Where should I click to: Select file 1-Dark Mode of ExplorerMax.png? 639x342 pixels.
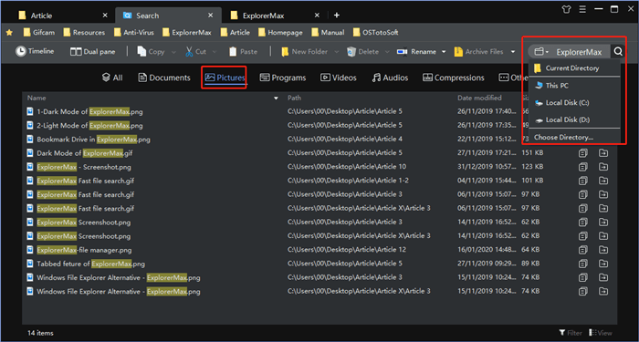(89, 111)
